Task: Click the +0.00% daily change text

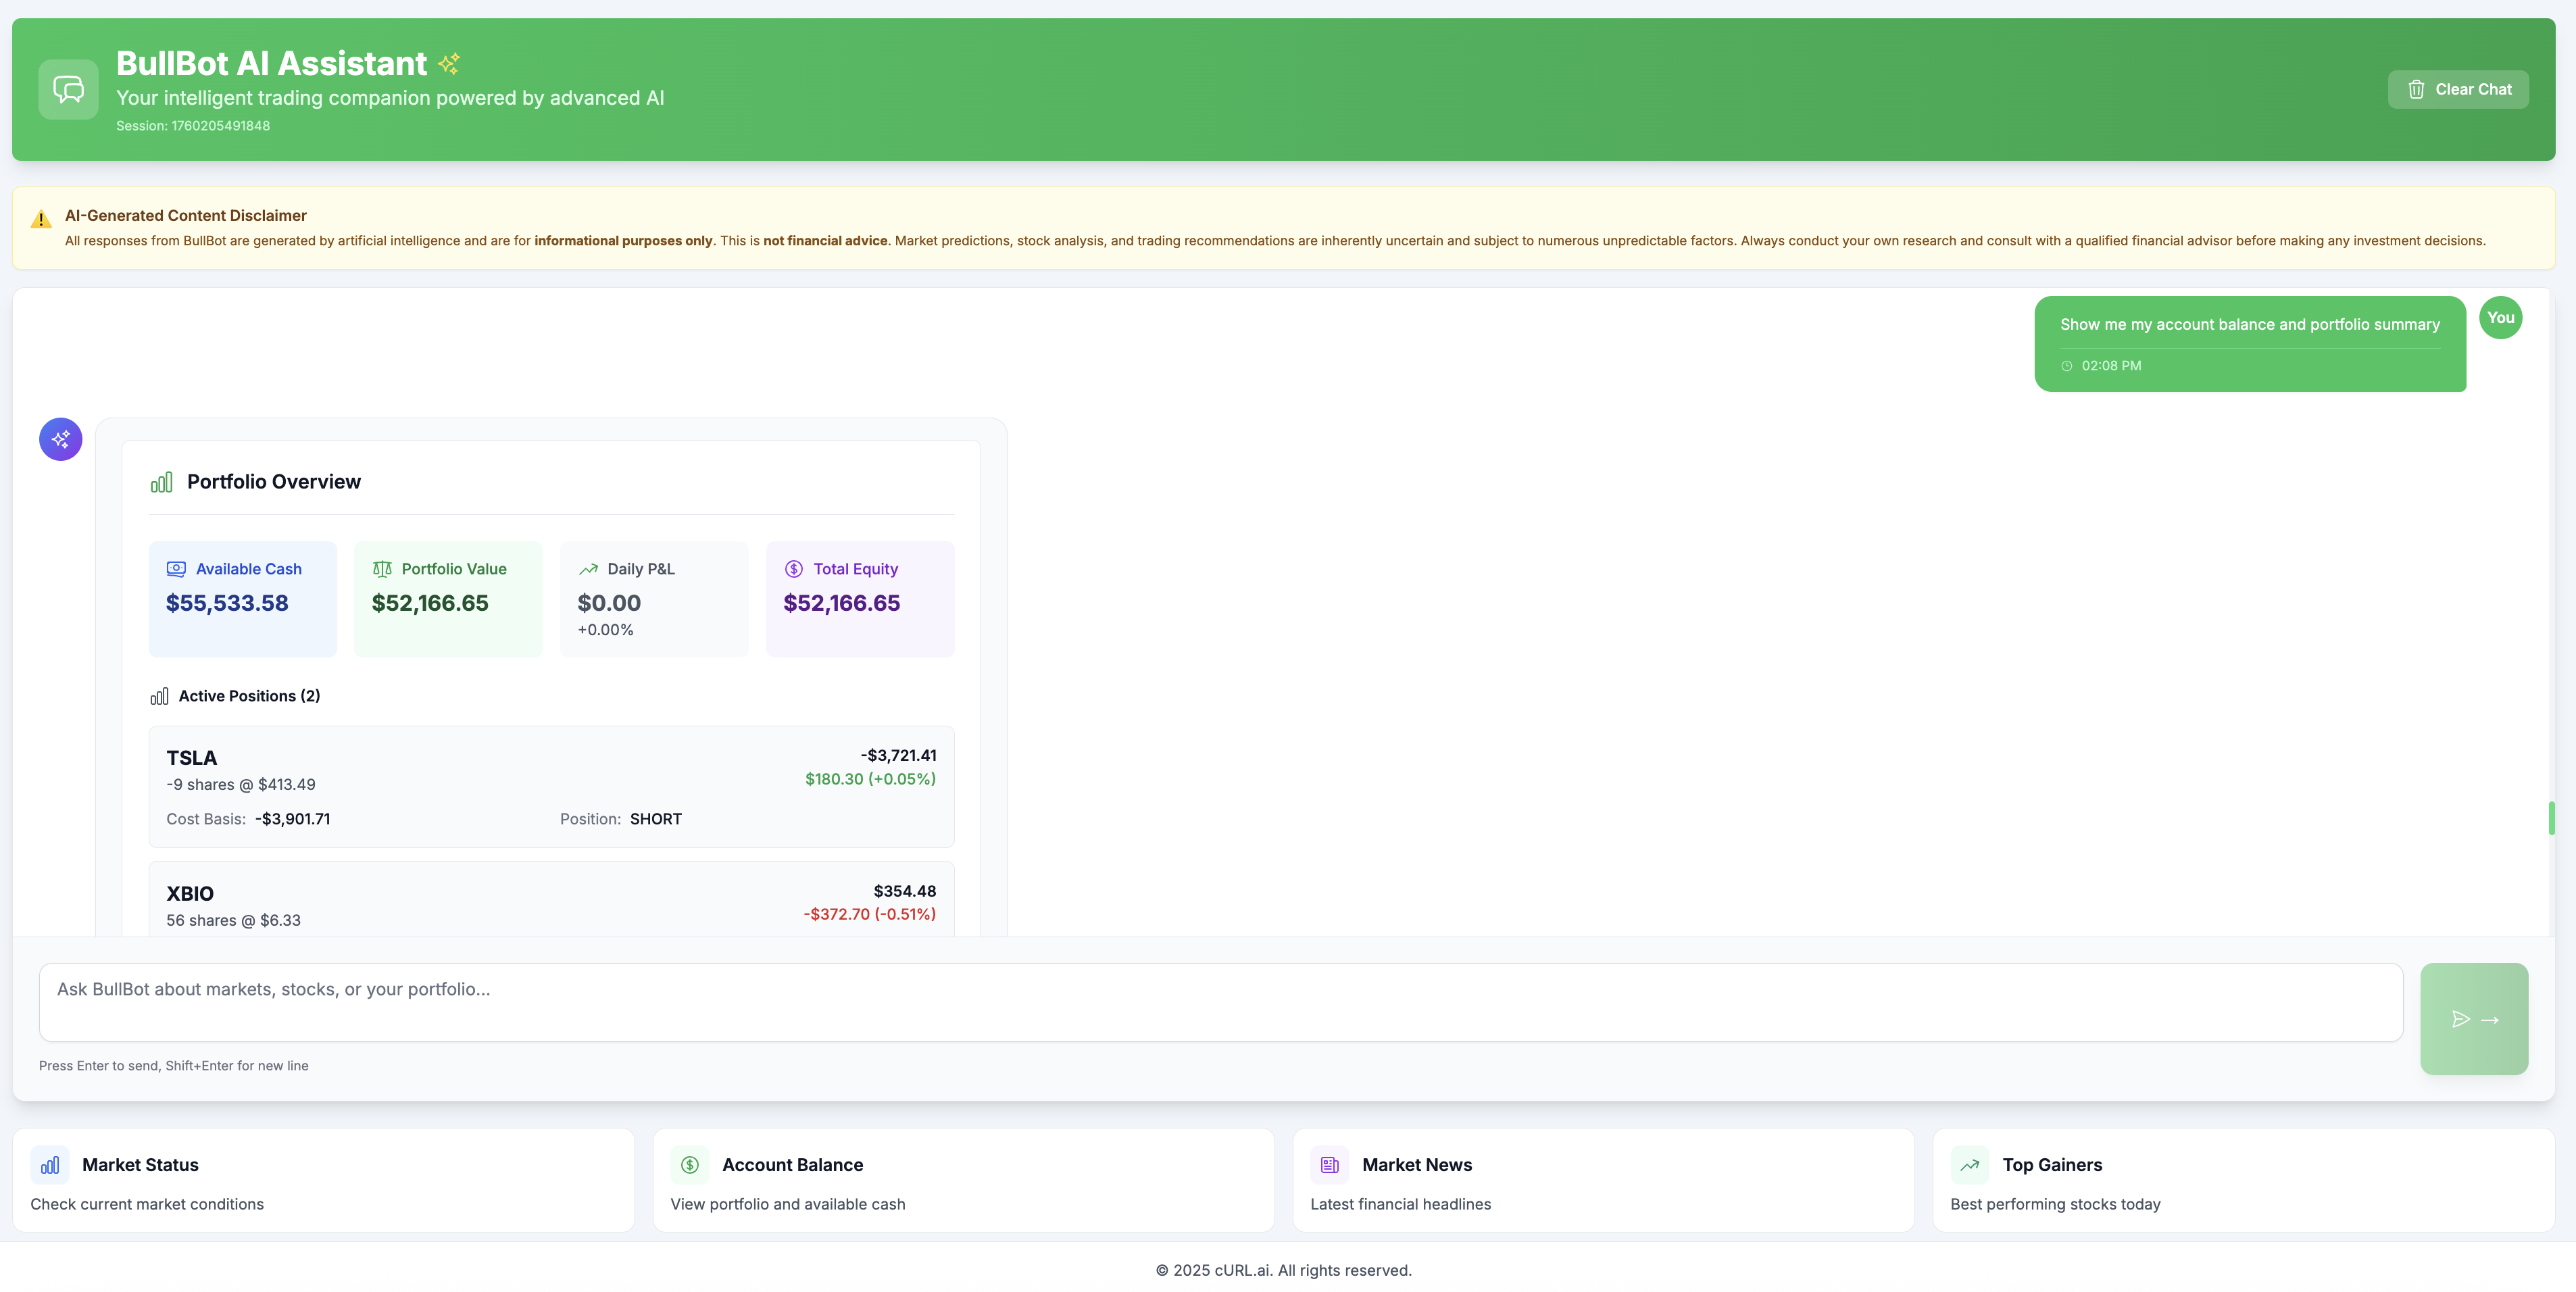Action: pyautogui.click(x=606, y=630)
